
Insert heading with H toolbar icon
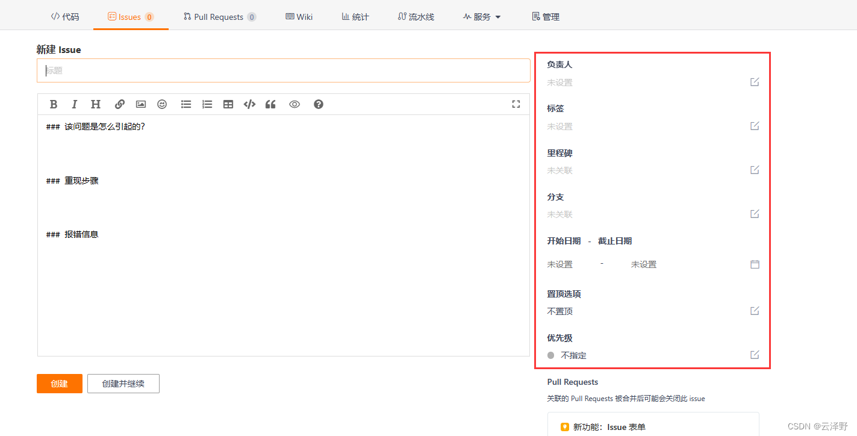click(x=95, y=104)
